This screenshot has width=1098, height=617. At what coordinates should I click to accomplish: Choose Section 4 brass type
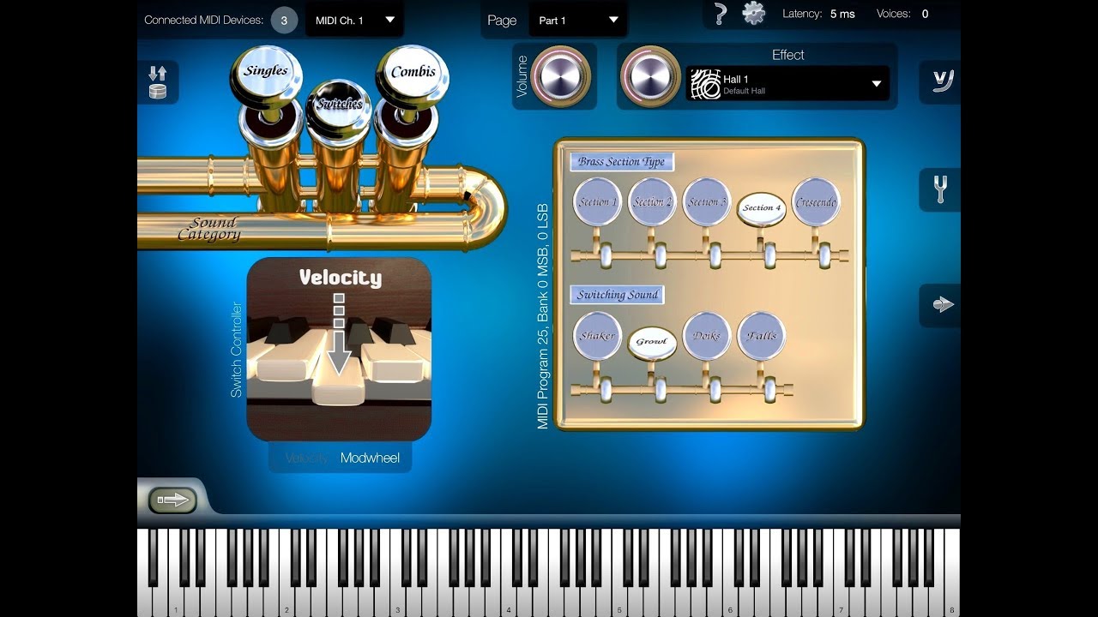pos(762,208)
